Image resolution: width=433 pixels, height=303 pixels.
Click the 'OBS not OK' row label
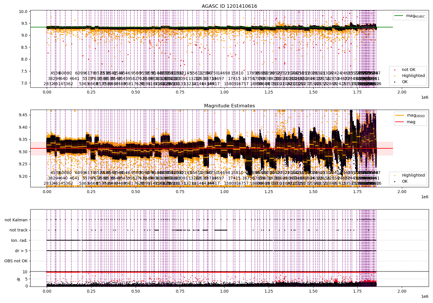tap(16, 261)
